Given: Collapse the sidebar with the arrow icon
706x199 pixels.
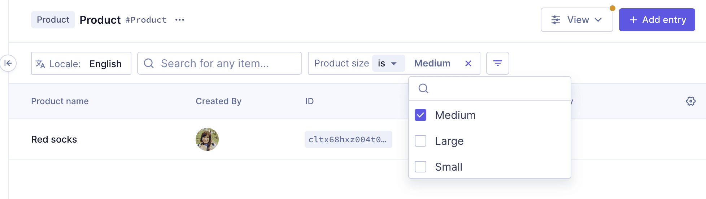Looking at the screenshot, I should (8, 64).
